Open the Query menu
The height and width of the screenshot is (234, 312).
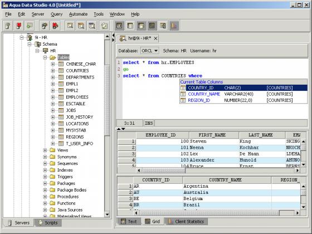pyautogui.click(x=56, y=14)
